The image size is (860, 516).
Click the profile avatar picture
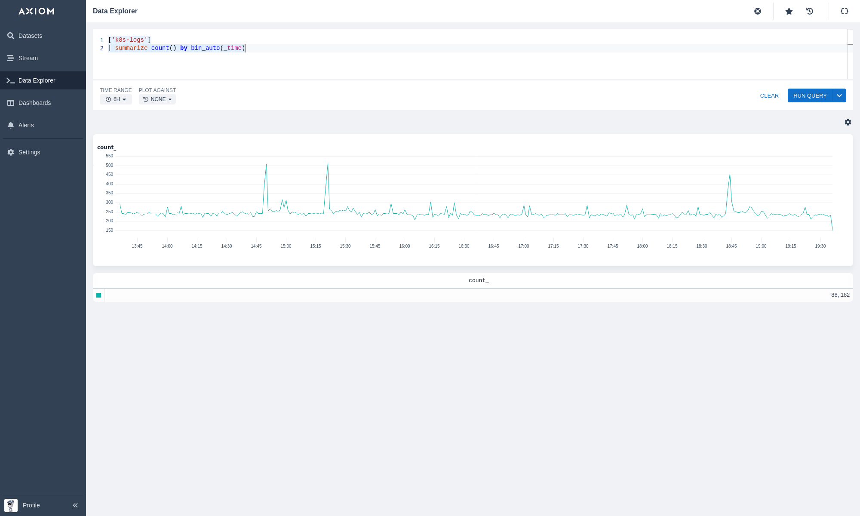(x=11, y=505)
